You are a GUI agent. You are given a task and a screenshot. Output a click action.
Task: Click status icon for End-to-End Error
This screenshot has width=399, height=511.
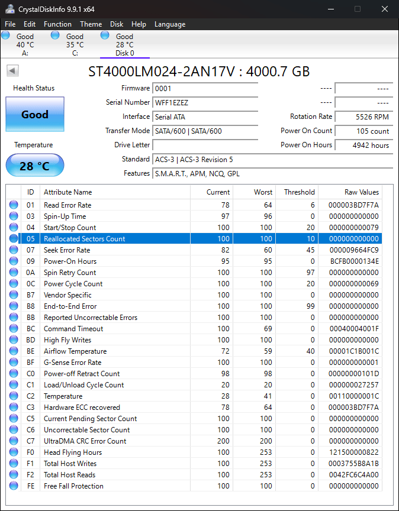click(14, 306)
